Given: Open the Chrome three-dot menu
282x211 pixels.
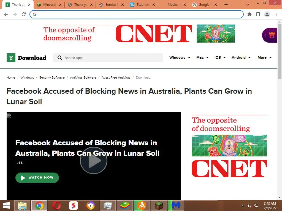Looking at the screenshot, I should coord(276,14).
